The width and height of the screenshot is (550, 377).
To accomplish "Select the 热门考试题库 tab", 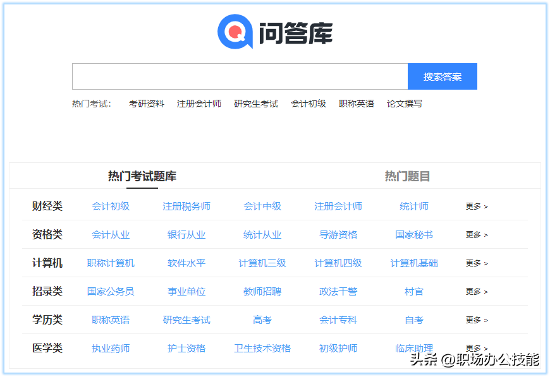I will pos(142,176).
